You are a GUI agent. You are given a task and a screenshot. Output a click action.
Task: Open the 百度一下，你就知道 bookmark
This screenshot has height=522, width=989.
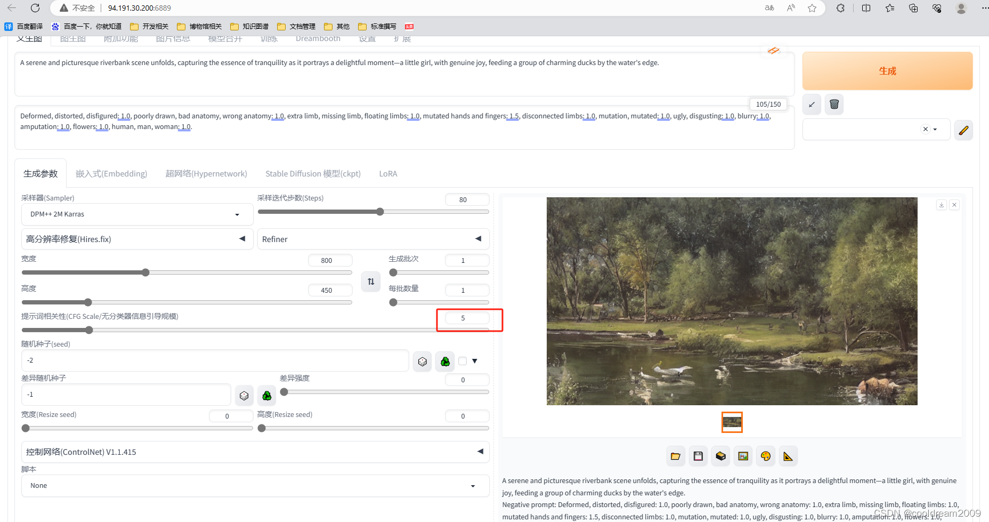[x=86, y=27]
